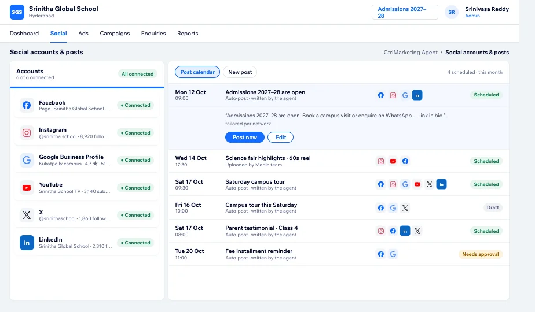Go to the Ads tab
This screenshot has height=312, width=535.
point(83,34)
